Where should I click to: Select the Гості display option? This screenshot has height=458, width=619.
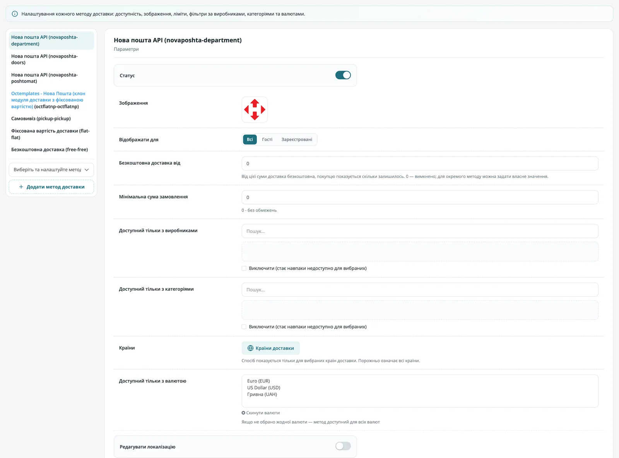[267, 140]
